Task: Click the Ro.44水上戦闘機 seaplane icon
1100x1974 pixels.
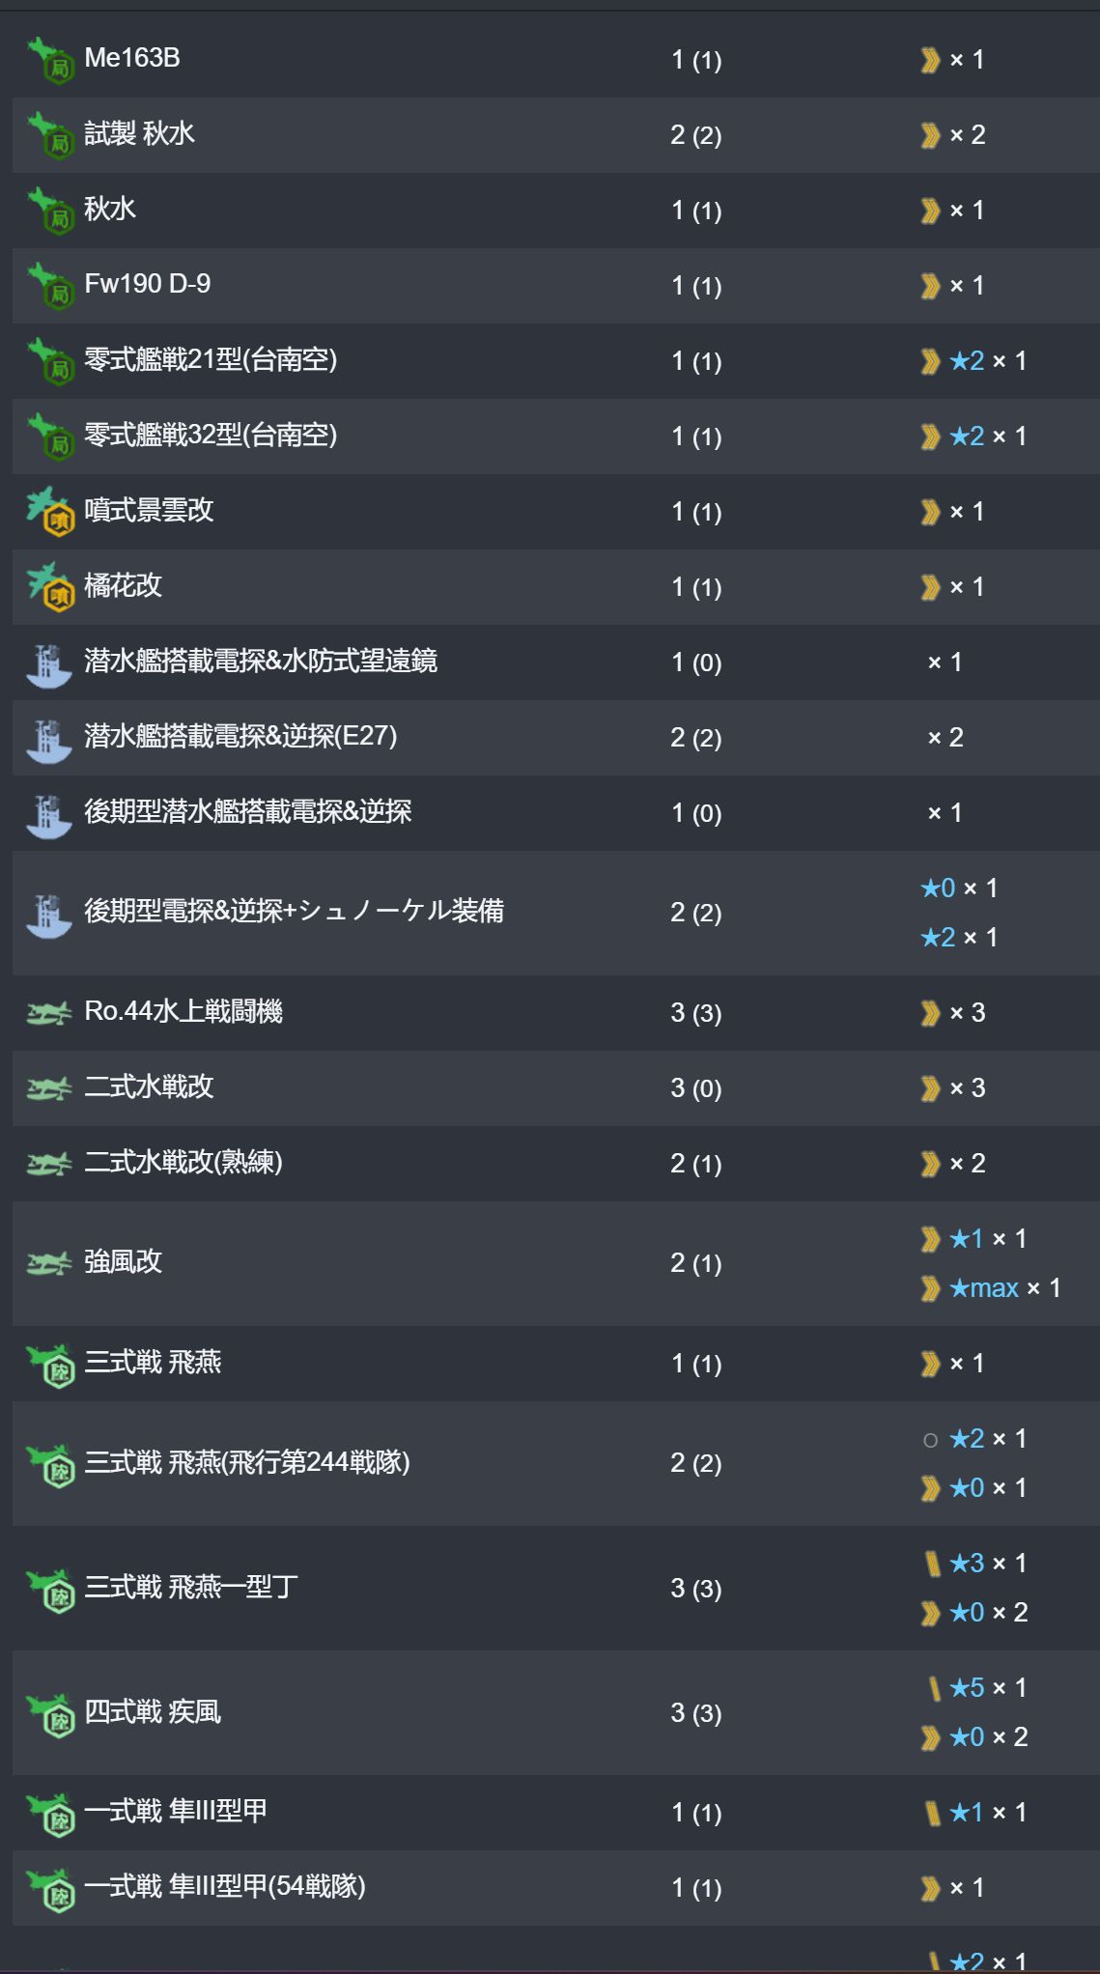Action: point(49,1013)
